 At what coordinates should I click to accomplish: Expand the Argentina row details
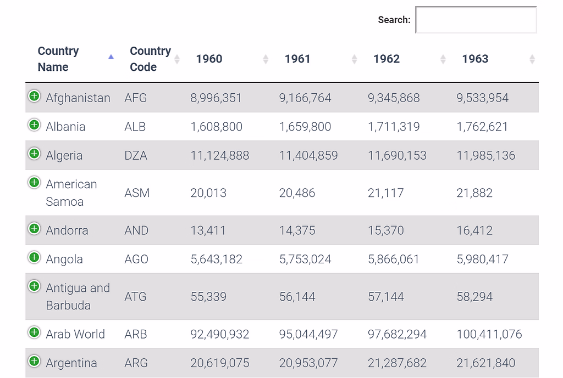click(34, 360)
